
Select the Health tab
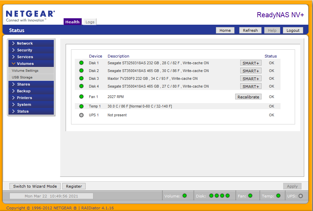click(72, 22)
